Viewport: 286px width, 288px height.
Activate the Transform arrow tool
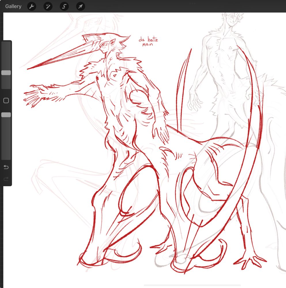(x=80, y=6)
